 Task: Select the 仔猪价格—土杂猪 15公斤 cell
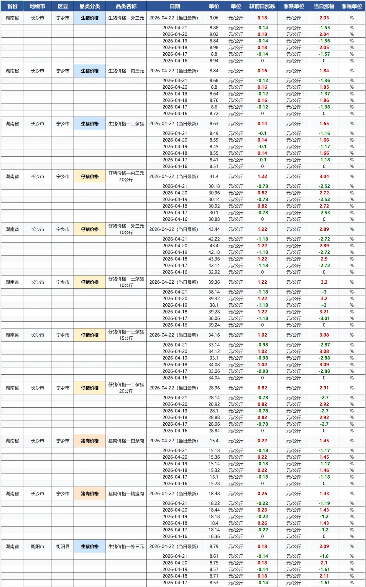[x=126, y=335]
